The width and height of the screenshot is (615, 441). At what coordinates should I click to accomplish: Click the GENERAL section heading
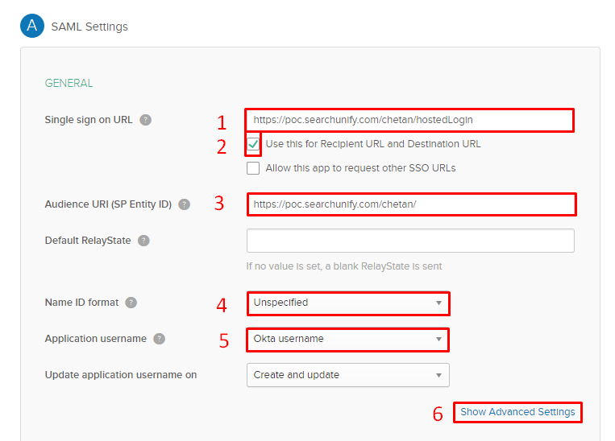(69, 83)
